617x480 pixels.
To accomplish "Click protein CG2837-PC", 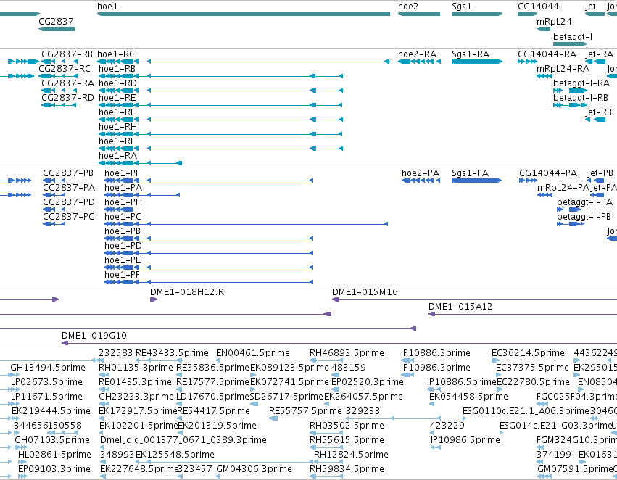I will tap(54, 224).
